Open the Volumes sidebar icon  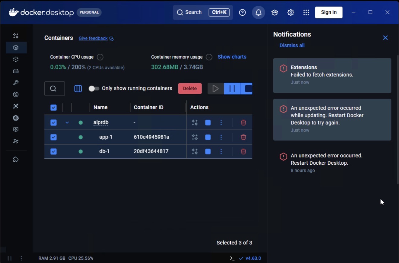[x=16, y=71]
